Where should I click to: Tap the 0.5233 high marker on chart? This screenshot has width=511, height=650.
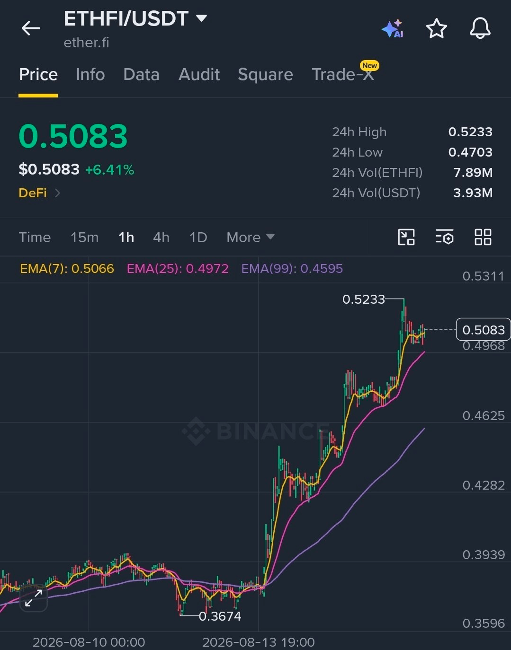(363, 299)
